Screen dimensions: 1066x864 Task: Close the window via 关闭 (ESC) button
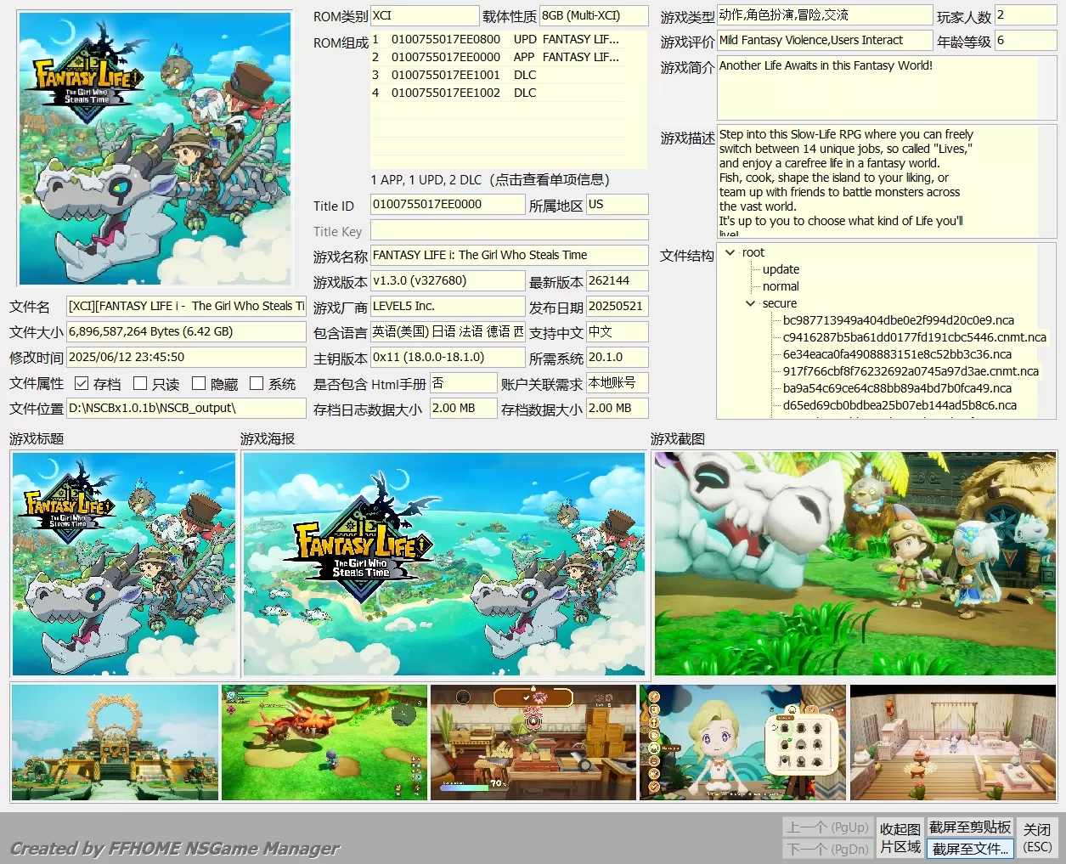coord(1037,837)
